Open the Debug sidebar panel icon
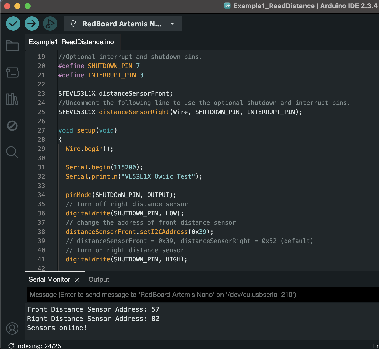379x349 pixels. pos(12,126)
